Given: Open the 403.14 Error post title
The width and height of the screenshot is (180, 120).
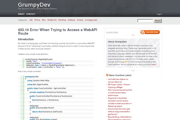Looking at the screenshot, I should click(x=58, y=31).
